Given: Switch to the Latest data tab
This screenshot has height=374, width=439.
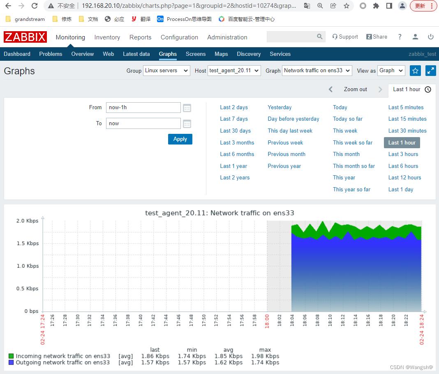Looking at the screenshot, I should coord(136,54).
